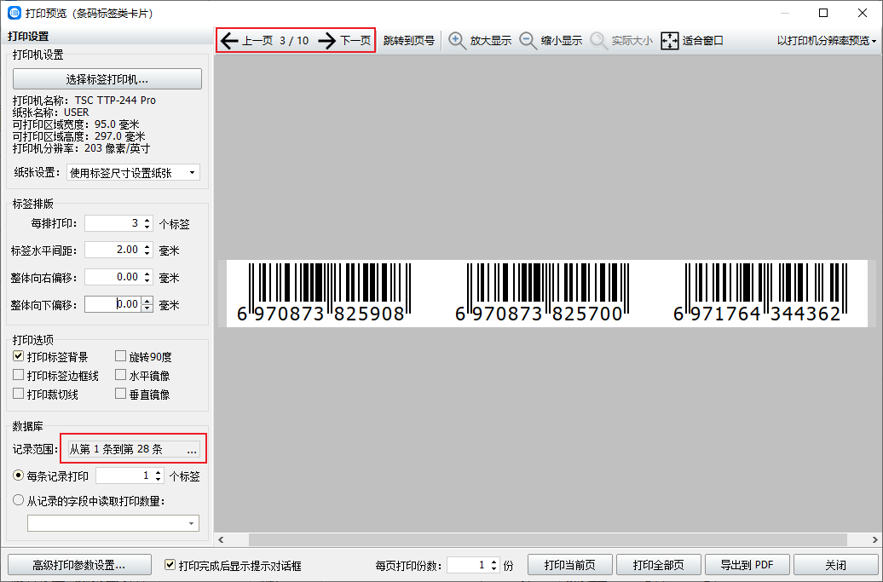Click the 放大显示 zoom-in magnifier icon
Viewport: 883px width, 582px height.
(x=457, y=41)
